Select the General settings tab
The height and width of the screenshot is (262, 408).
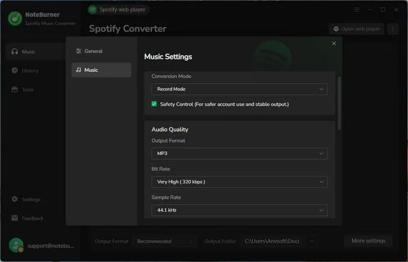(101, 51)
